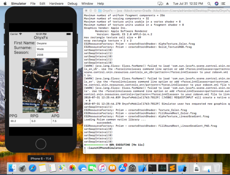Open App Store from the Dock
This screenshot has height=175, width=230.
click(x=122, y=168)
